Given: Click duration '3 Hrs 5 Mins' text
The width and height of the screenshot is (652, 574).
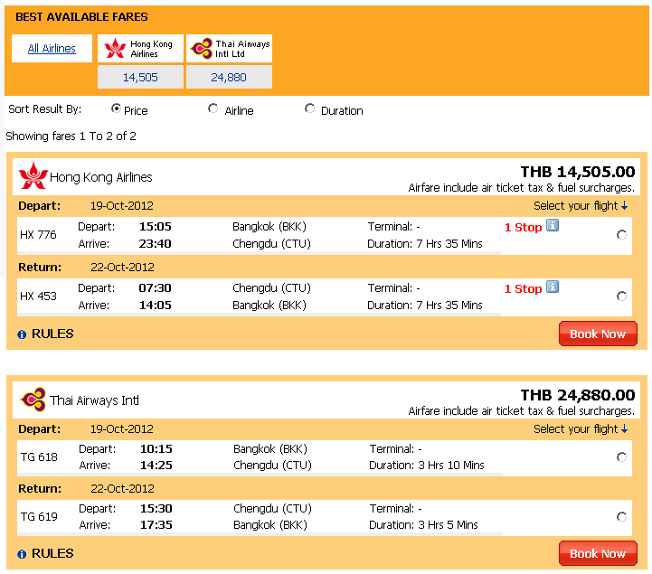Looking at the screenshot, I should pyautogui.click(x=448, y=525).
